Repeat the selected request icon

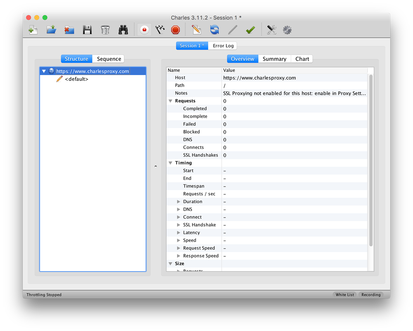coord(214,30)
